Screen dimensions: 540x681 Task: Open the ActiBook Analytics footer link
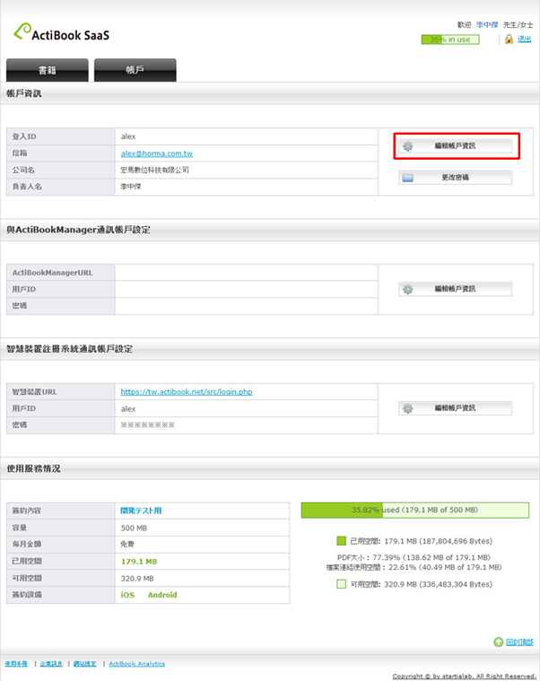click(x=136, y=664)
